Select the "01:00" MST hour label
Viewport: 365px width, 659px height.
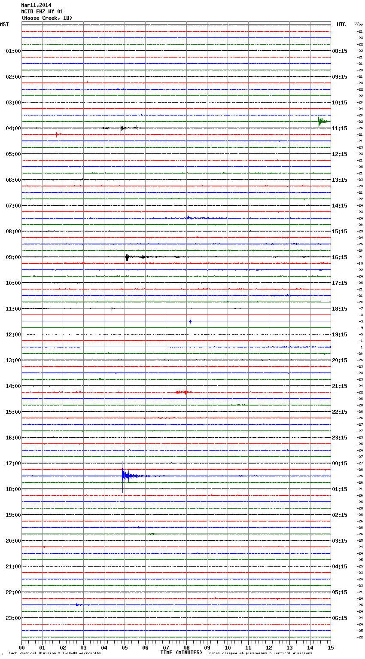(x=13, y=51)
